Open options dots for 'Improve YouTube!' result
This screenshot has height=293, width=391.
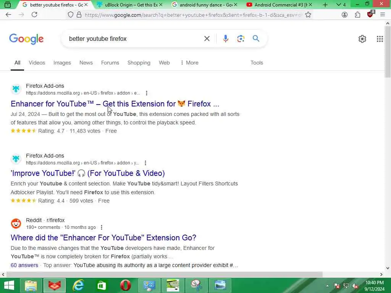(x=145, y=163)
